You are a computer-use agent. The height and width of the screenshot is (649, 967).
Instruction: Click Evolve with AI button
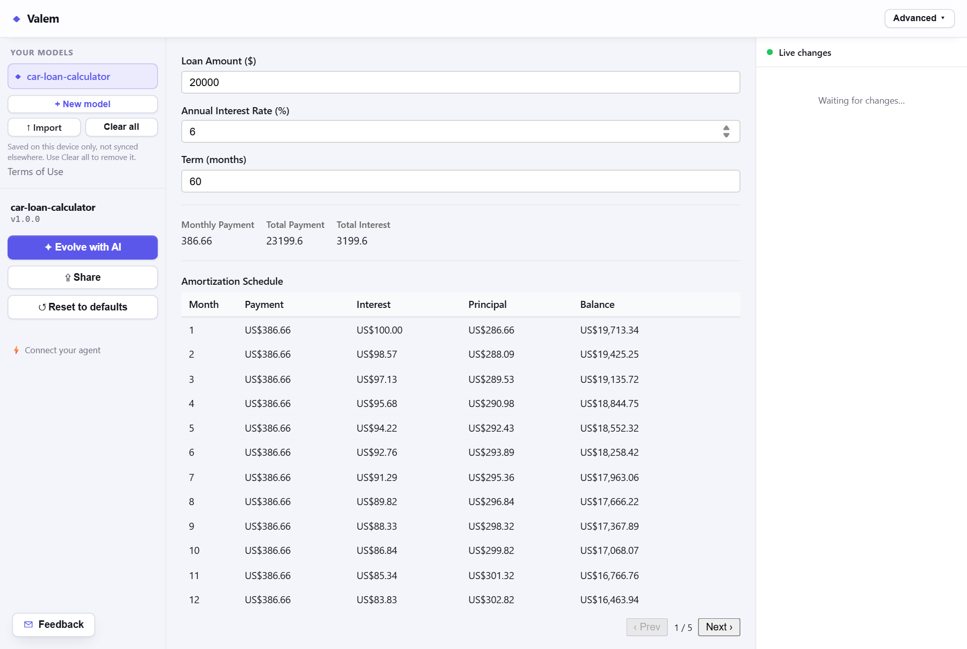[83, 248]
